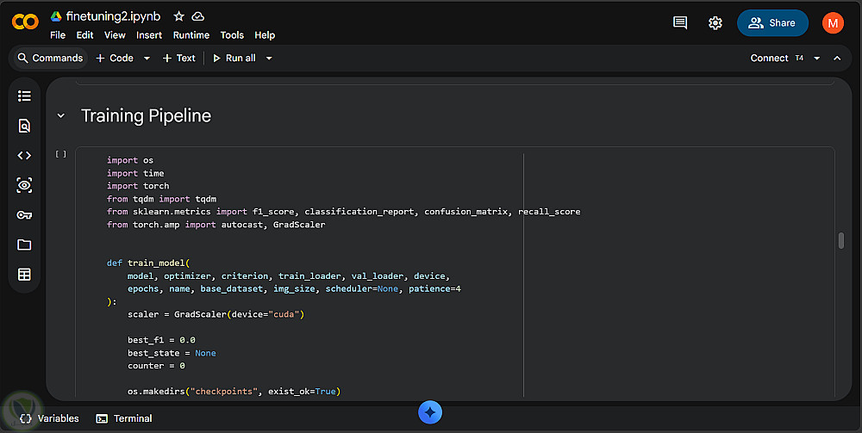This screenshot has height=433, width=862.
Task: Open the Files folder icon
Action: (24, 244)
